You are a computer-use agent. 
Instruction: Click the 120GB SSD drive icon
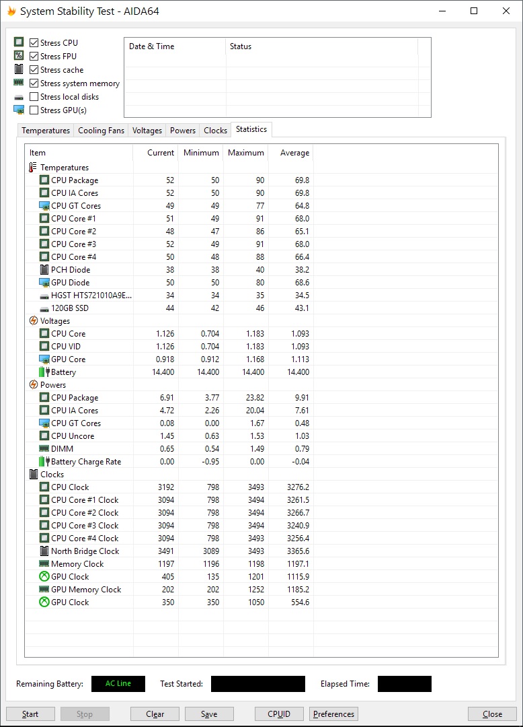pyautogui.click(x=44, y=309)
